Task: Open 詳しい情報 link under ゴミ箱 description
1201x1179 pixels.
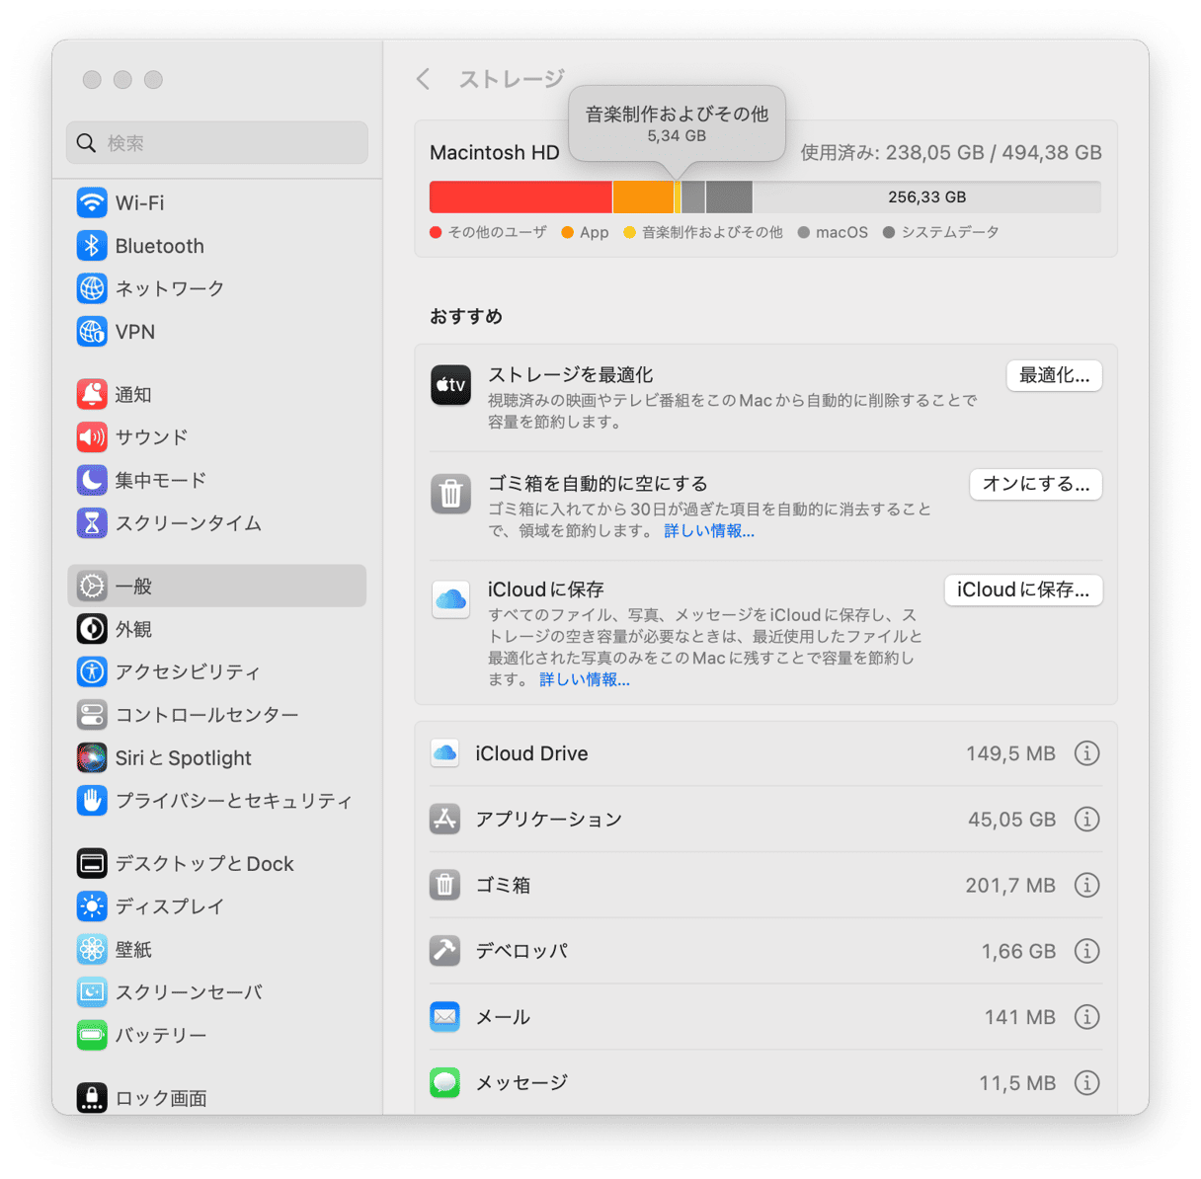Action: point(709,531)
